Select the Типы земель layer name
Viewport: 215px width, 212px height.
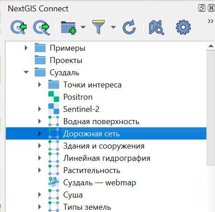(87, 207)
